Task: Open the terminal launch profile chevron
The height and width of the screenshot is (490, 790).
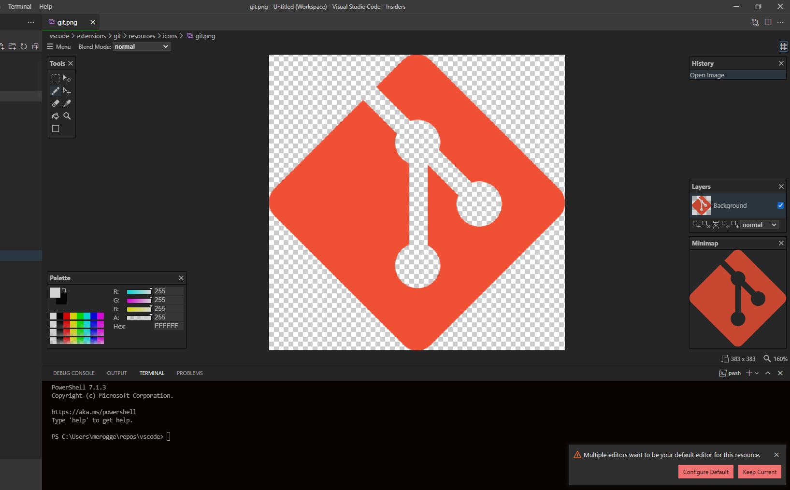Action: [x=757, y=373]
